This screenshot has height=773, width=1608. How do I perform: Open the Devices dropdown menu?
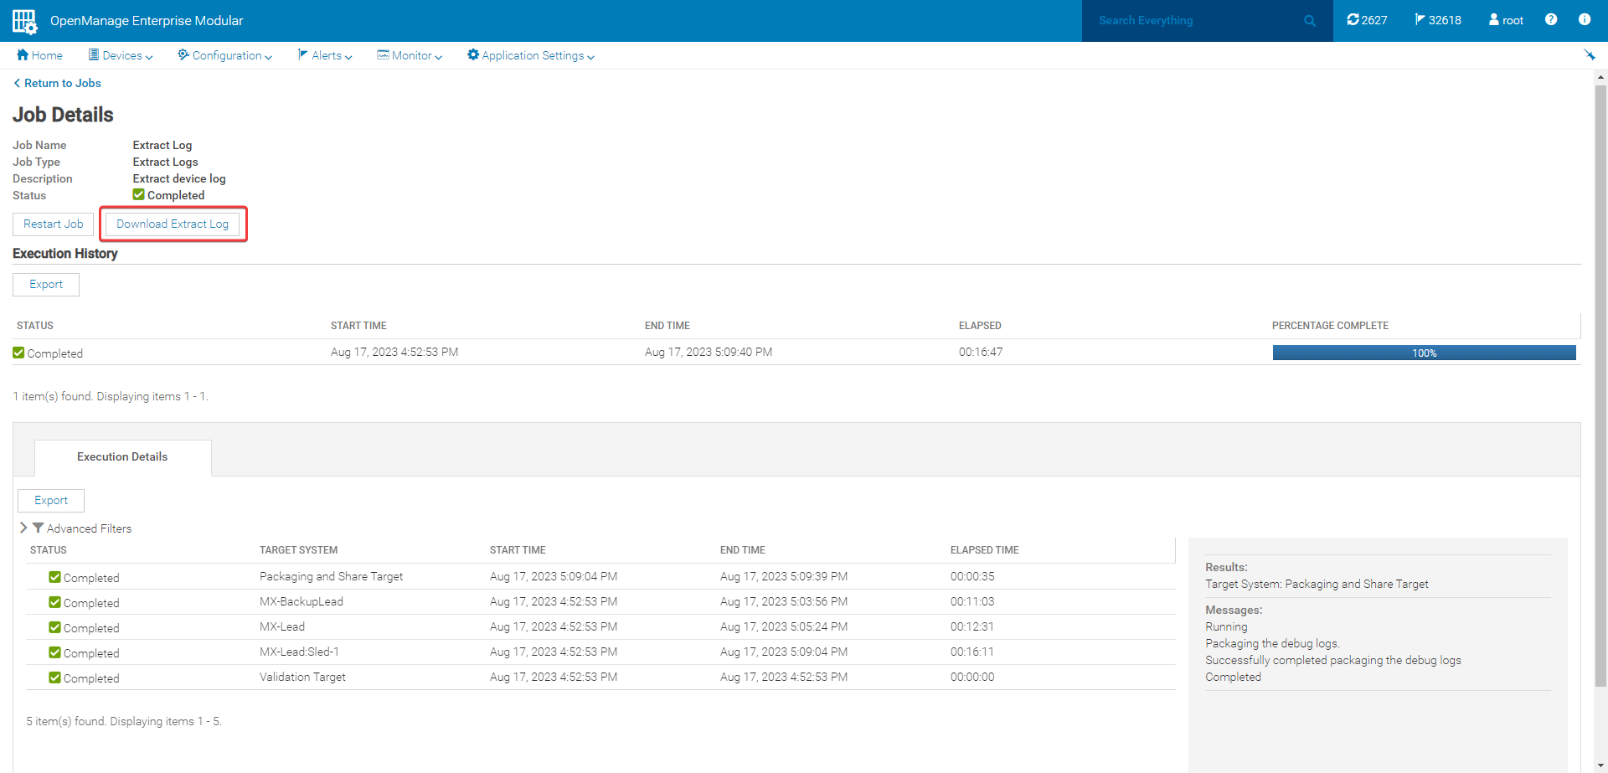point(120,55)
